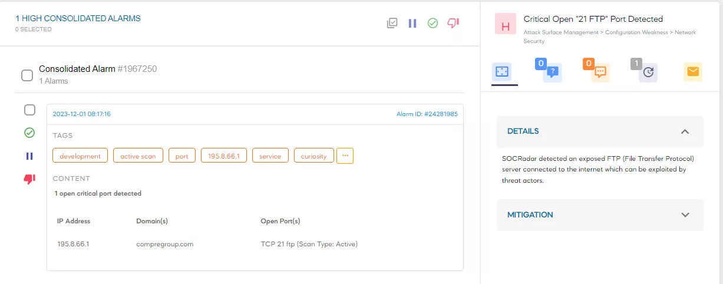Image resolution: width=723 pixels, height=284 pixels.
Task: Pause alarm #24281985 using the blue icon
Action: coord(29,156)
